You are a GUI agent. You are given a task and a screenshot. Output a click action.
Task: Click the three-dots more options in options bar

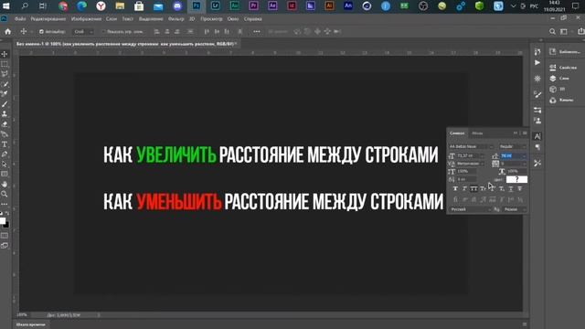[257, 32]
